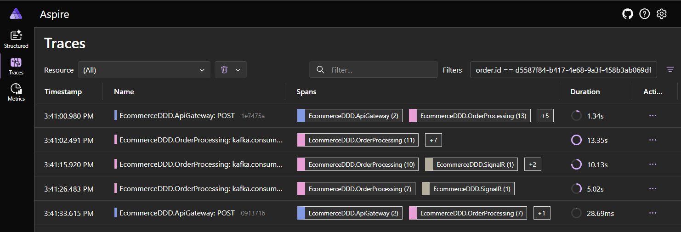Expand the Resource (All) dropdown
This screenshot has height=232, width=681.
click(144, 70)
